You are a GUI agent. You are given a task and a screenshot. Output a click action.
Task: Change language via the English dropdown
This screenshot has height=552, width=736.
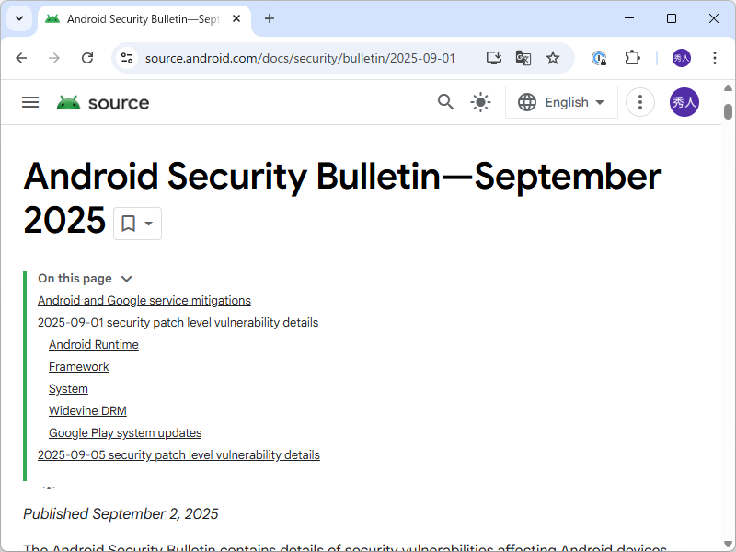561,102
